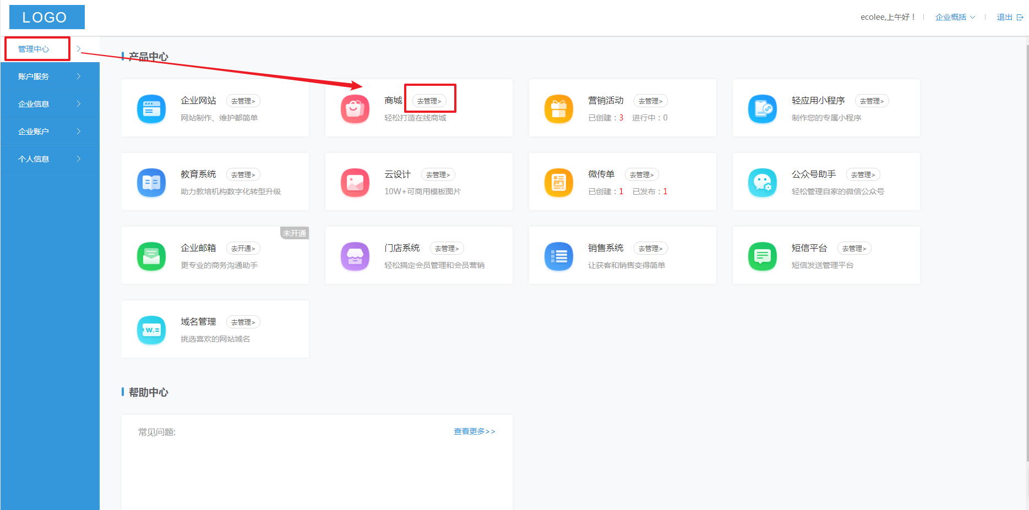Click 去管理 button for 域名管理
Image resolution: width=1029 pixels, height=510 pixels.
243,322
